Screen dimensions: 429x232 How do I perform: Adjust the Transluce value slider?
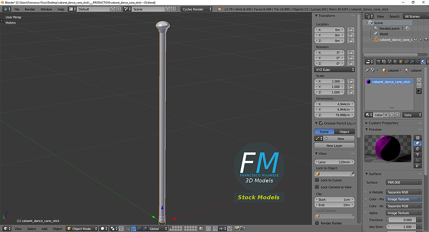(x=401, y=220)
